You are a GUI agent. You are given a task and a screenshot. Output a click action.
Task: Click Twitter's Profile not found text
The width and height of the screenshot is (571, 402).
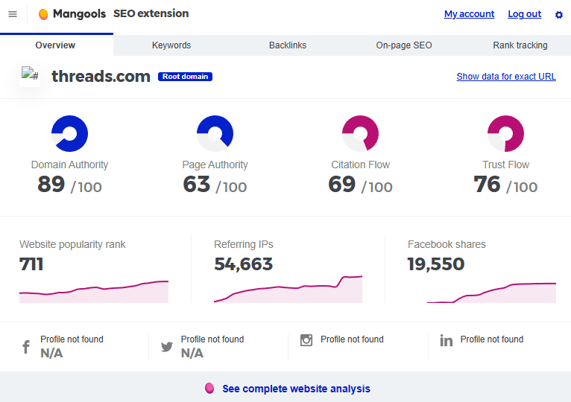point(212,339)
